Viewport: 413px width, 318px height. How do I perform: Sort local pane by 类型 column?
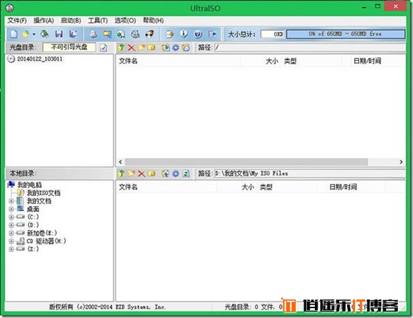coord(265,187)
